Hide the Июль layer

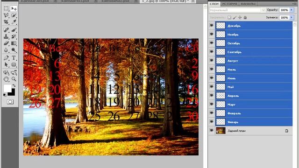(212, 69)
